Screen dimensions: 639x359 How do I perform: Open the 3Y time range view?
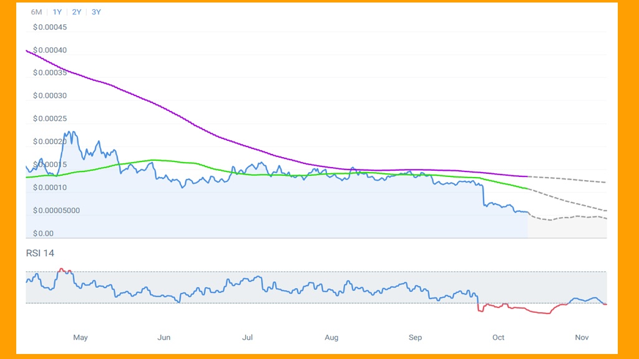tap(96, 12)
